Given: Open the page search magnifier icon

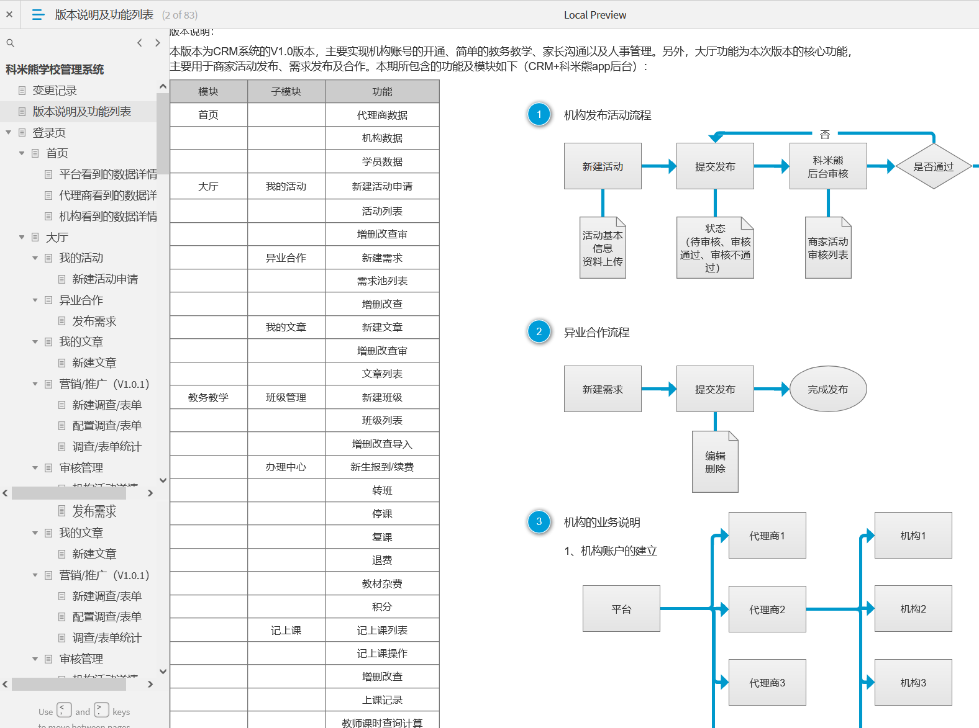Looking at the screenshot, I should point(10,43).
